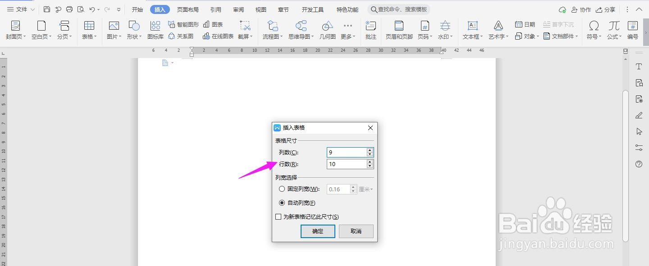Viewport: 649px width, 266px height.
Task: Open the table (表格) insert tool
Action: (89, 30)
